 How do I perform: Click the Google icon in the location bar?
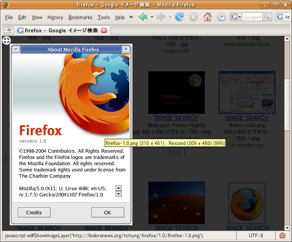280,17
